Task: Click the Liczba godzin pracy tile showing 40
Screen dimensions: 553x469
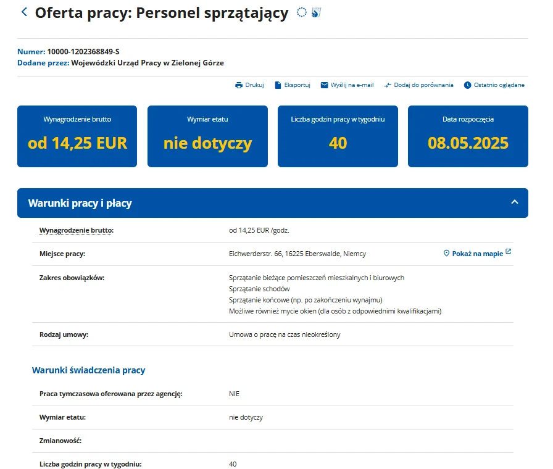Action: click(337, 136)
